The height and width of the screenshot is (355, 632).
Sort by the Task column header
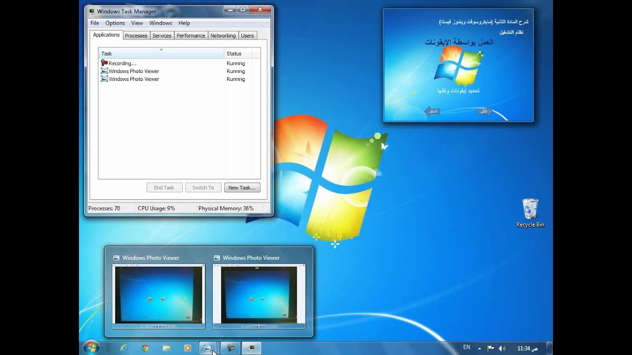[x=161, y=53]
